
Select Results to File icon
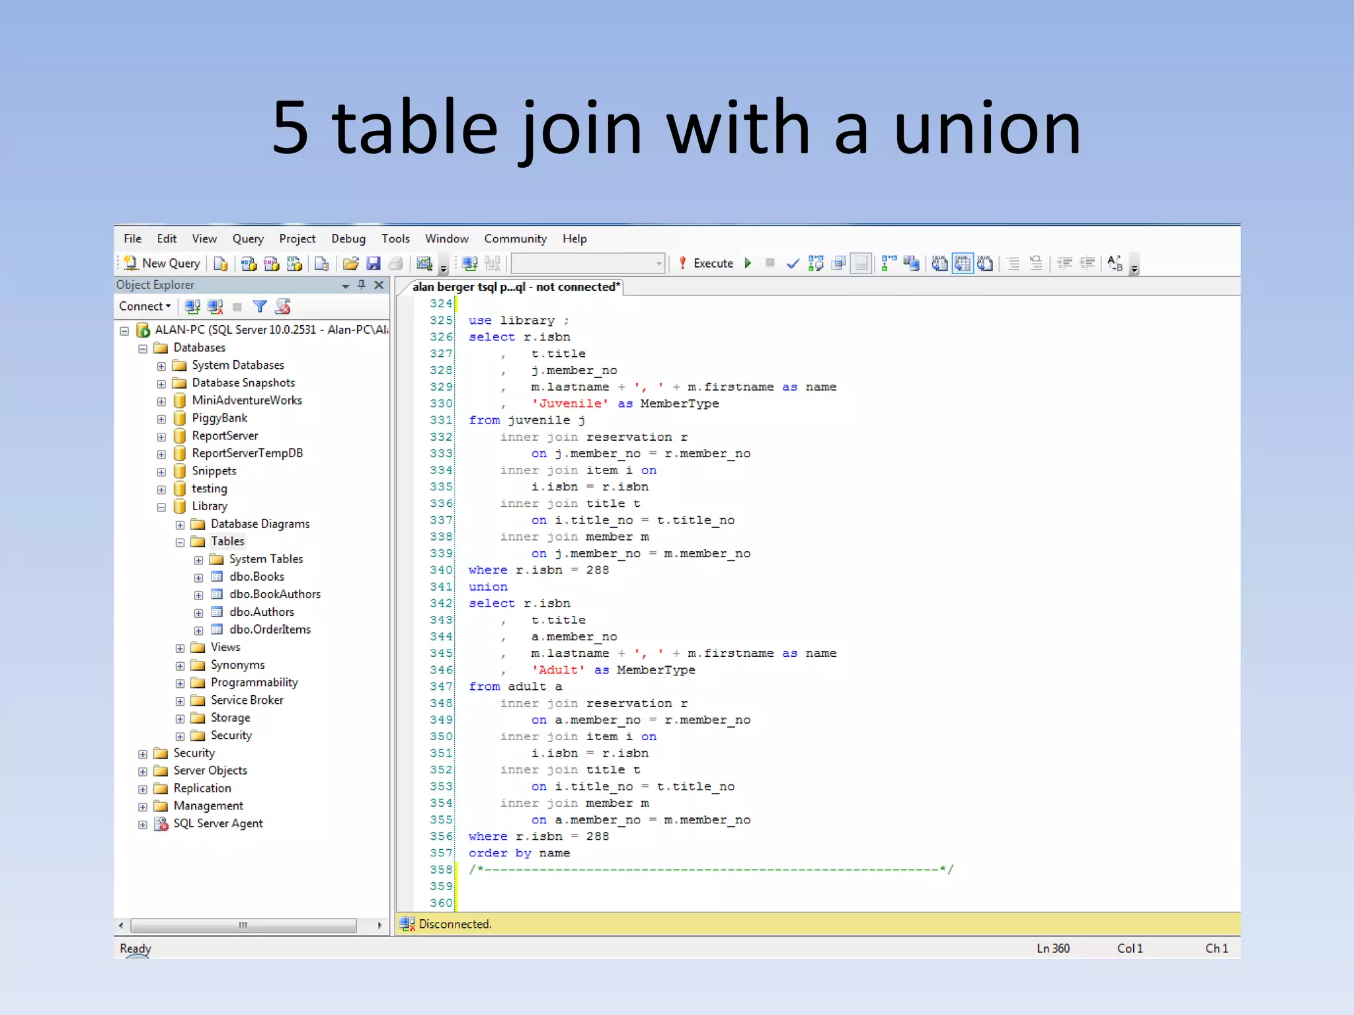pos(985,264)
